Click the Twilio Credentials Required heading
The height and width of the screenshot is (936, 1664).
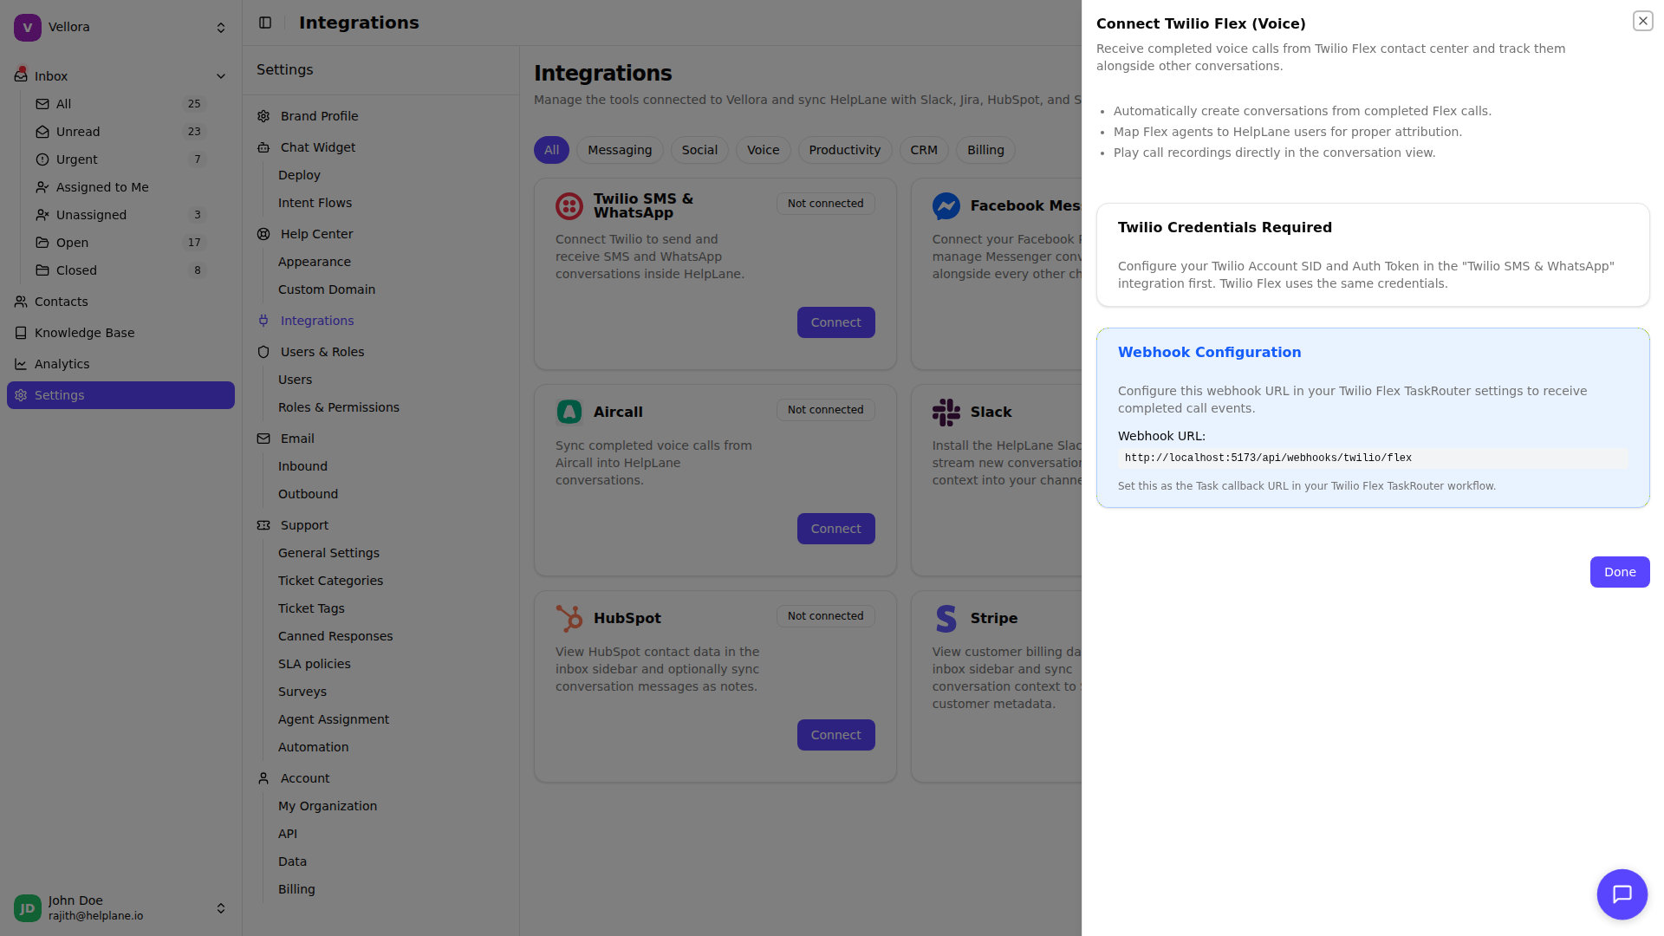1225,227
